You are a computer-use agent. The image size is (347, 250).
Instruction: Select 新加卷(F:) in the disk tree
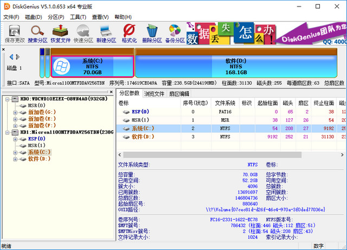[42, 125]
